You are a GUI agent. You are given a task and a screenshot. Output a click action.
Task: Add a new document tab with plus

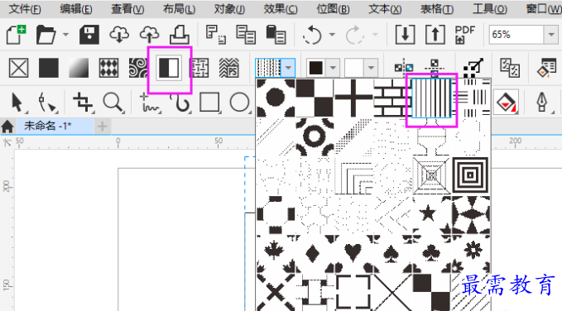[x=102, y=126]
